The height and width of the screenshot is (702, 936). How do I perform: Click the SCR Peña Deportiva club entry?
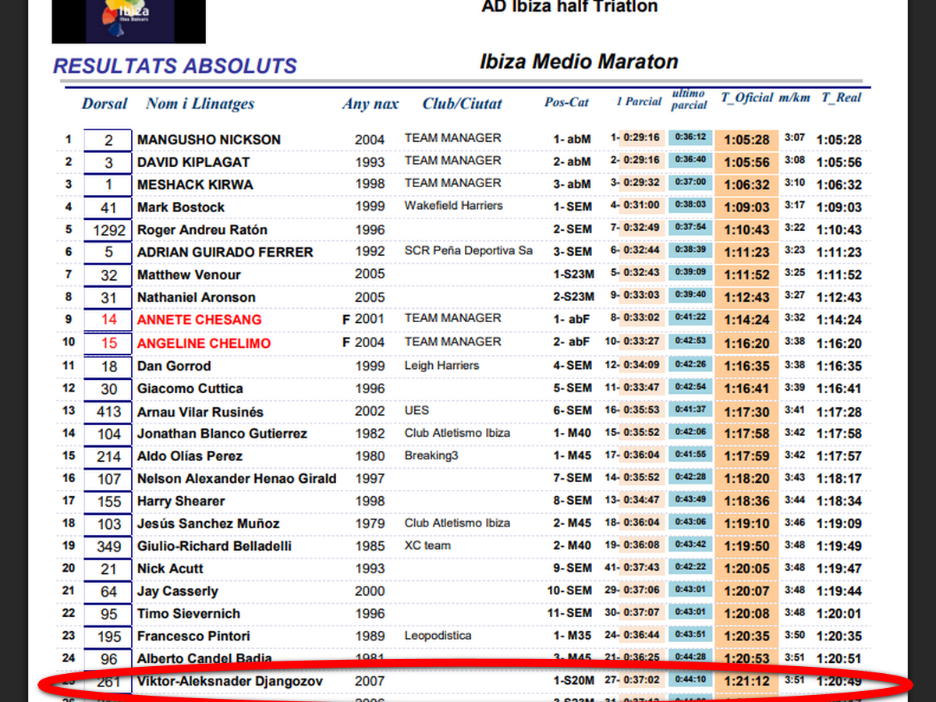(468, 251)
